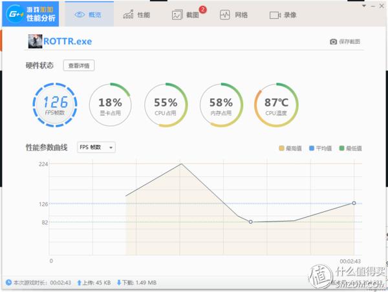Click the ROTTR.exe title text
The width and height of the screenshot is (388, 292).
point(67,41)
